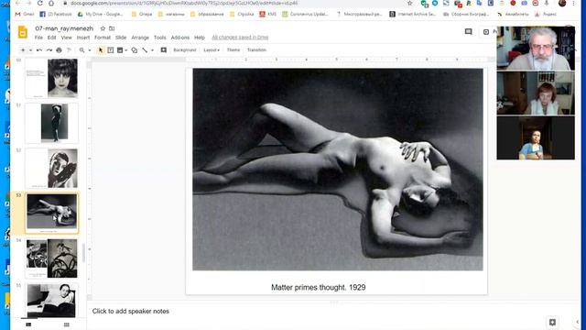Select slide 50 thumbnail

[51, 78]
